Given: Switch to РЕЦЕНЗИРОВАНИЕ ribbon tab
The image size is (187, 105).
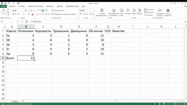Looking at the screenshot, I should click(72, 6).
